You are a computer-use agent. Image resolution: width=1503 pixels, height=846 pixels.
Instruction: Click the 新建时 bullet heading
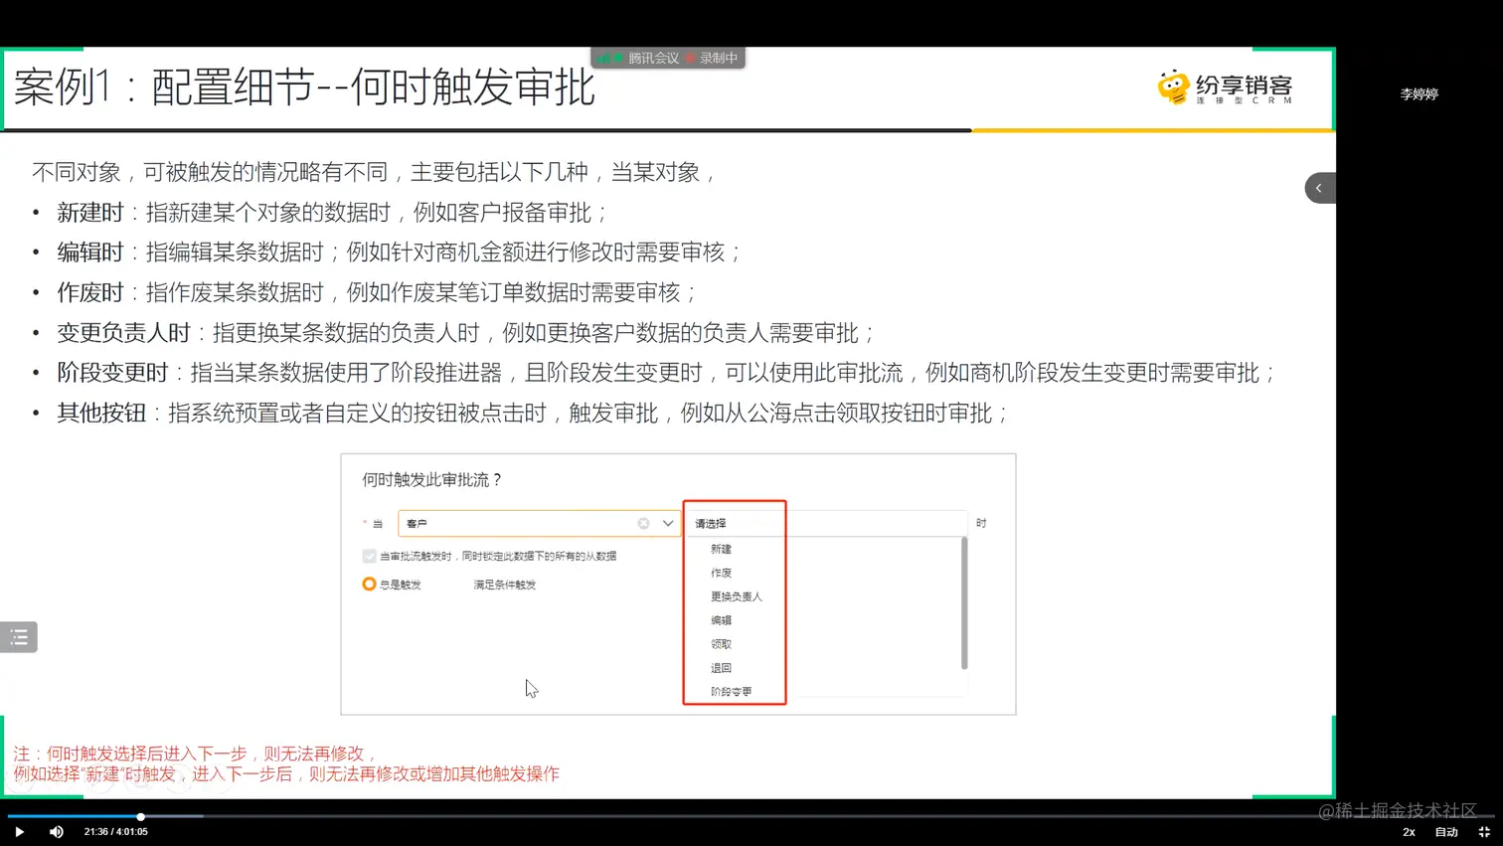tap(90, 213)
